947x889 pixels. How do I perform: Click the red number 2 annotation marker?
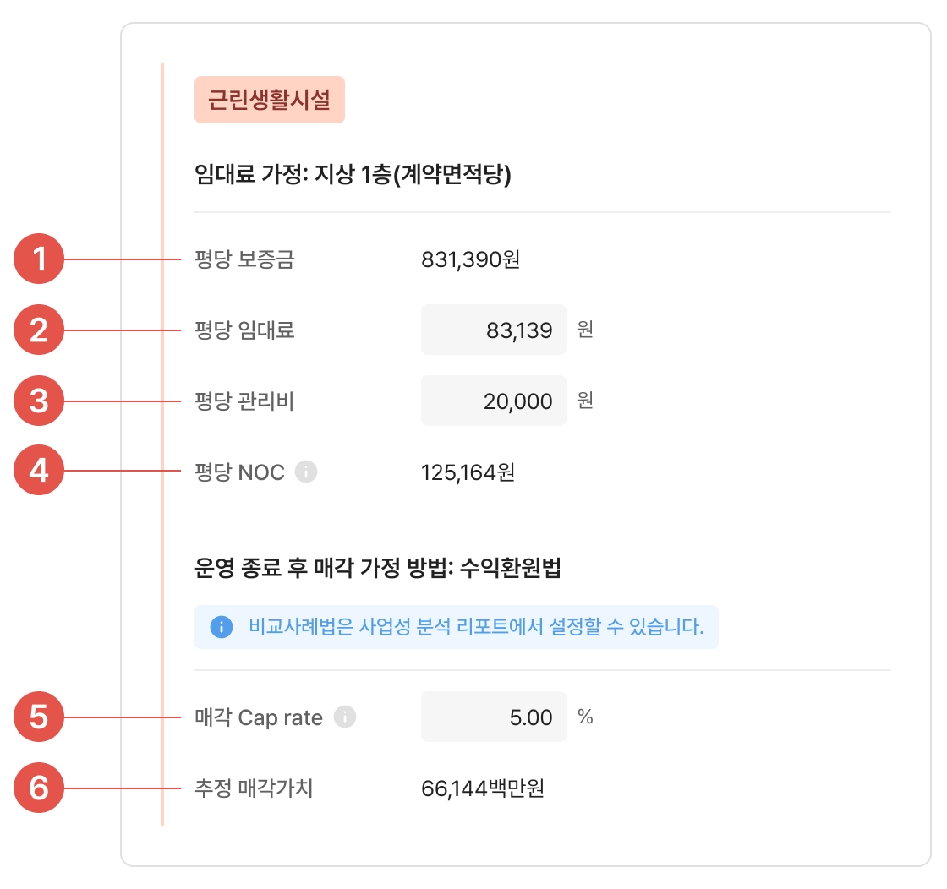coord(39,330)
